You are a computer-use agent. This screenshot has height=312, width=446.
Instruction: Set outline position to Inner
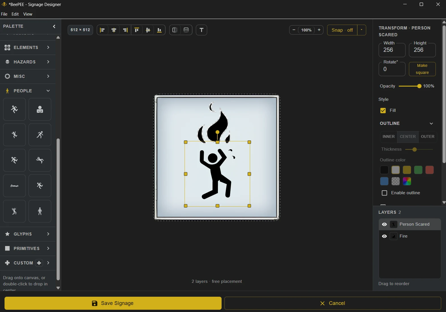coord(389,136)
